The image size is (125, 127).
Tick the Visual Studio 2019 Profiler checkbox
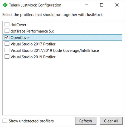[x=7, y=57]
